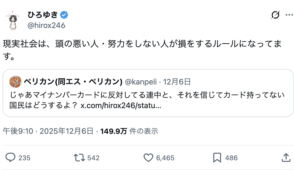Open quoted post's 12月6日 date

(177, 82)
